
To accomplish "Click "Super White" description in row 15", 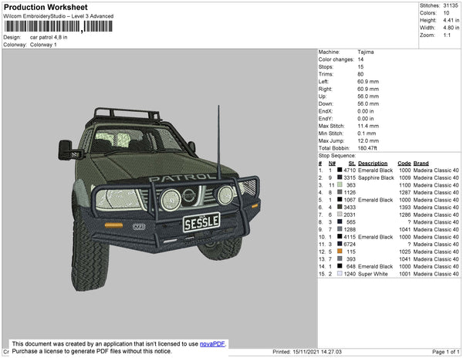I will [x=373, y=274].
